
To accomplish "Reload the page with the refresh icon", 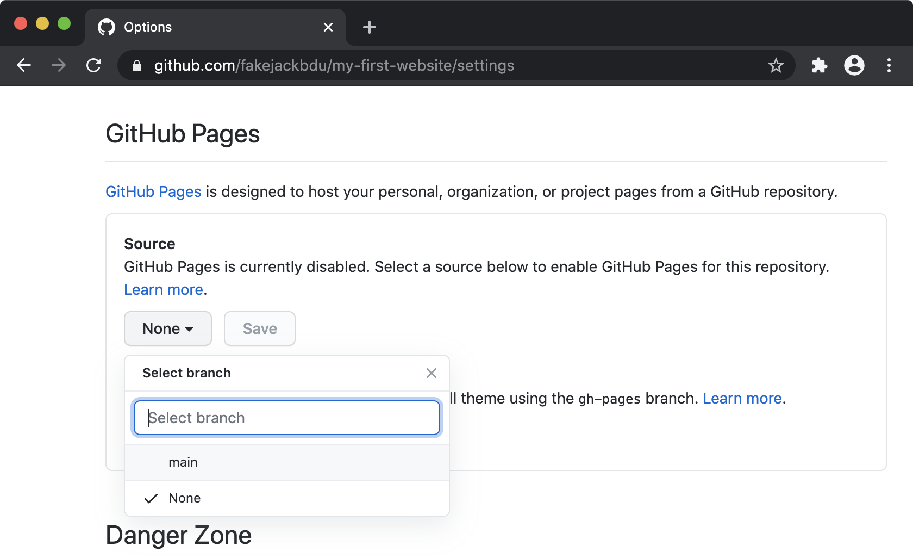I will (x=94, y=65).
